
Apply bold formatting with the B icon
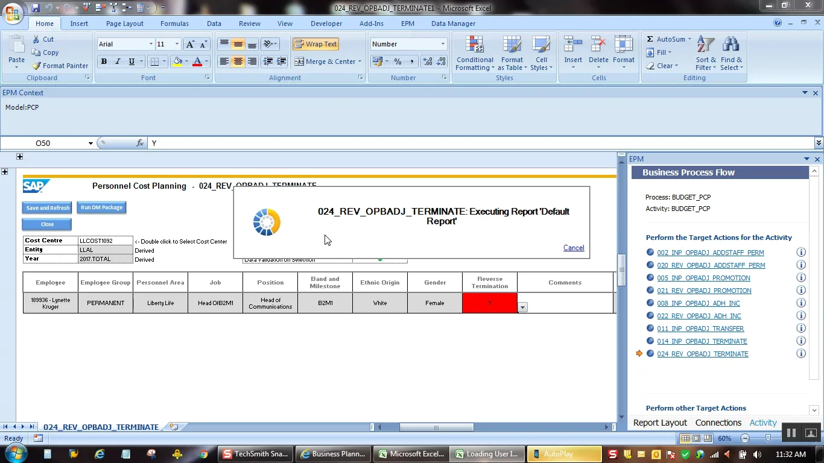[104, 61]
